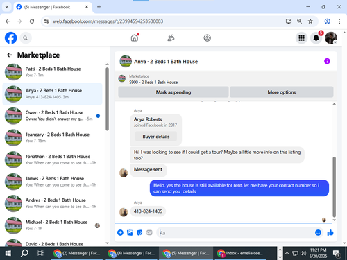Viewport: 347px width, 260px height.
Task: Click More options button
Action: click(282, 92)
